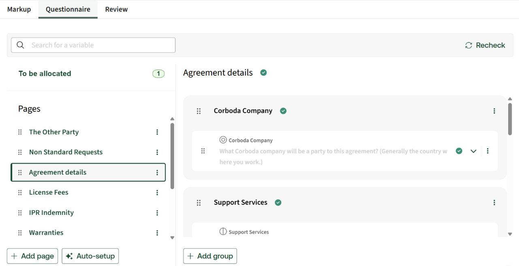Click green check next to Support Services group
The width and height of the screenshot is (519, 266).
point(278,202)
